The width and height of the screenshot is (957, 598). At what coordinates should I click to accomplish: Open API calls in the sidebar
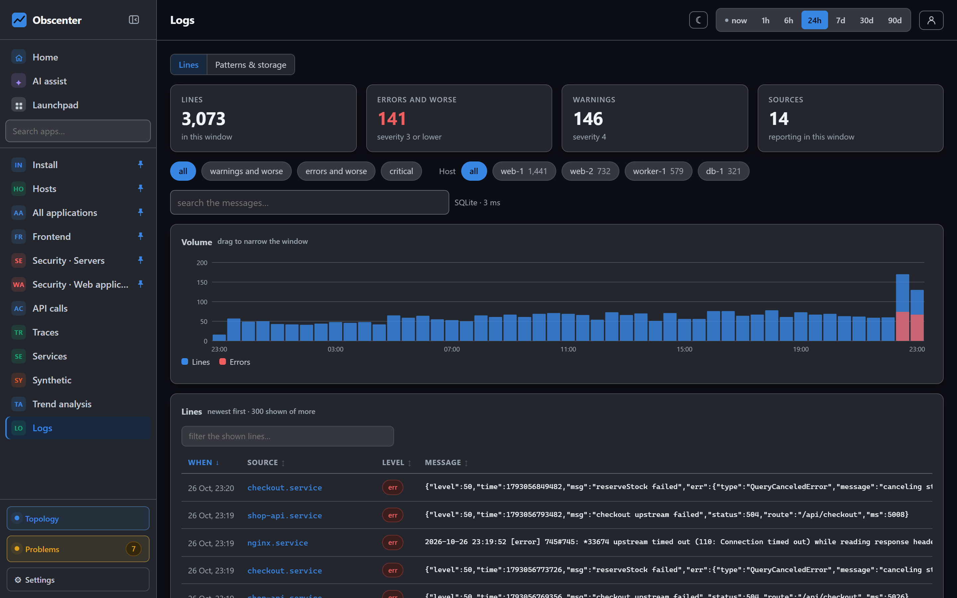pos(78,309)
